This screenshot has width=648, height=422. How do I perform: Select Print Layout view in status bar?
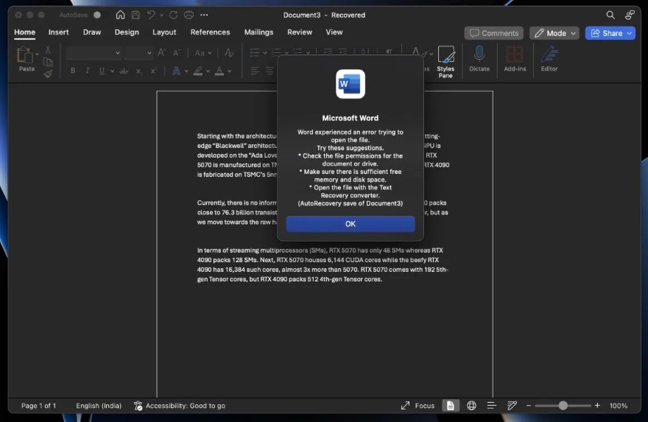tap(451, 406)
